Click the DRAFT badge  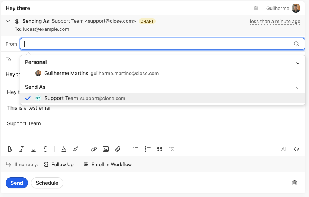(147, 21)
